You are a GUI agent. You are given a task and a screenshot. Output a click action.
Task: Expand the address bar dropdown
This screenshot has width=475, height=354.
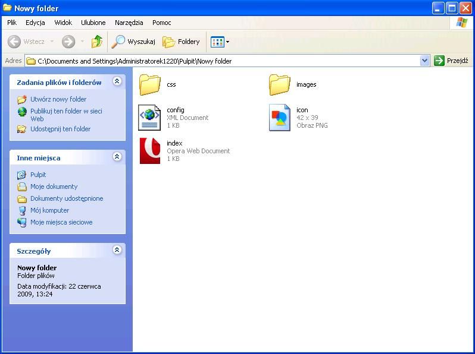425,61
